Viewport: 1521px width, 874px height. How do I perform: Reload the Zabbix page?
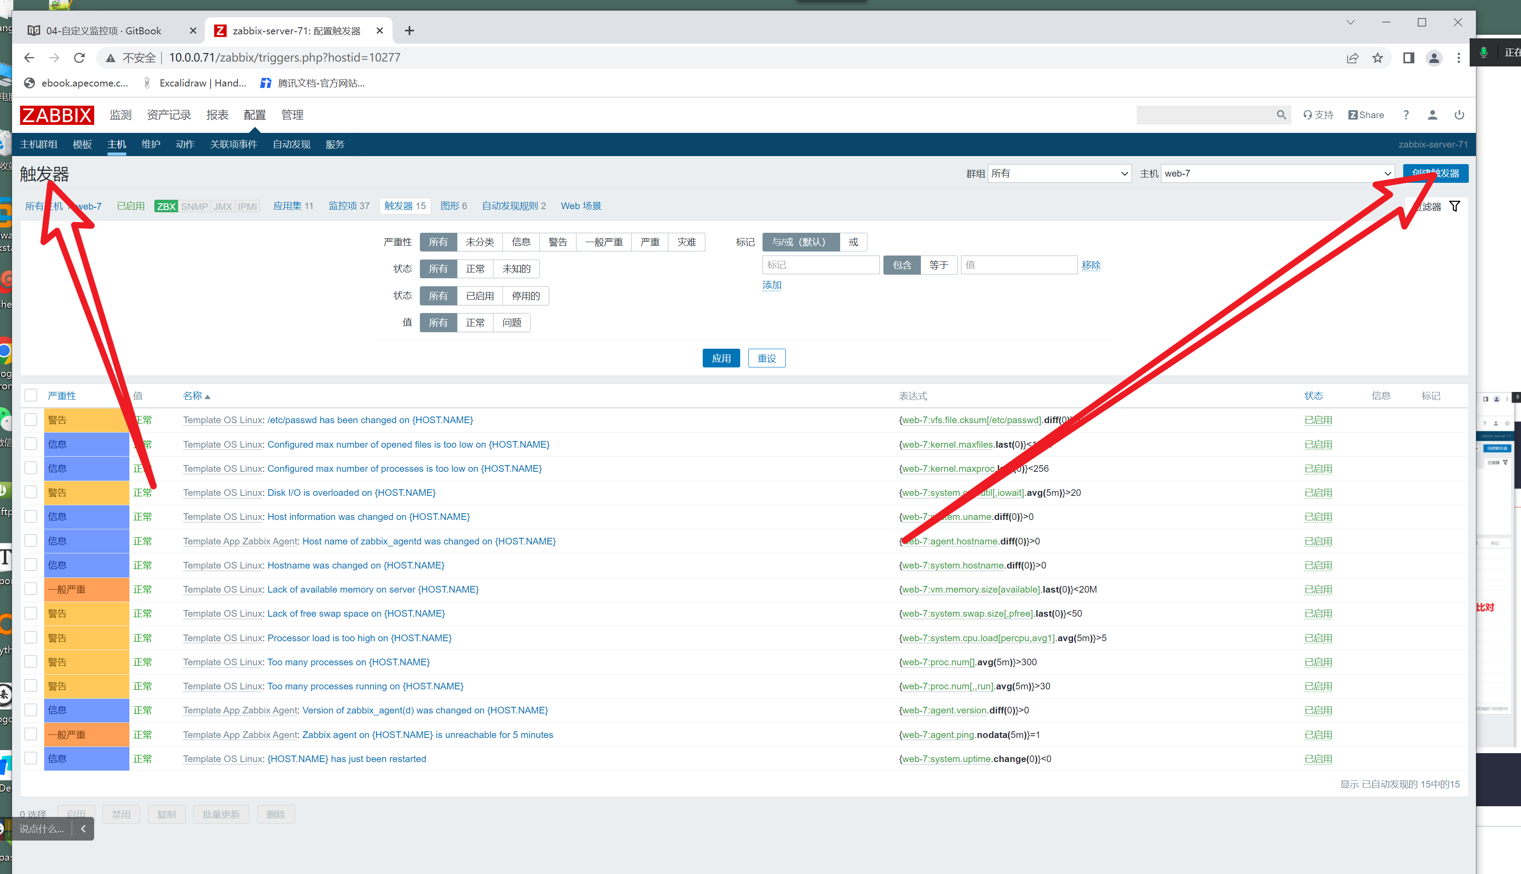[79, 58]
